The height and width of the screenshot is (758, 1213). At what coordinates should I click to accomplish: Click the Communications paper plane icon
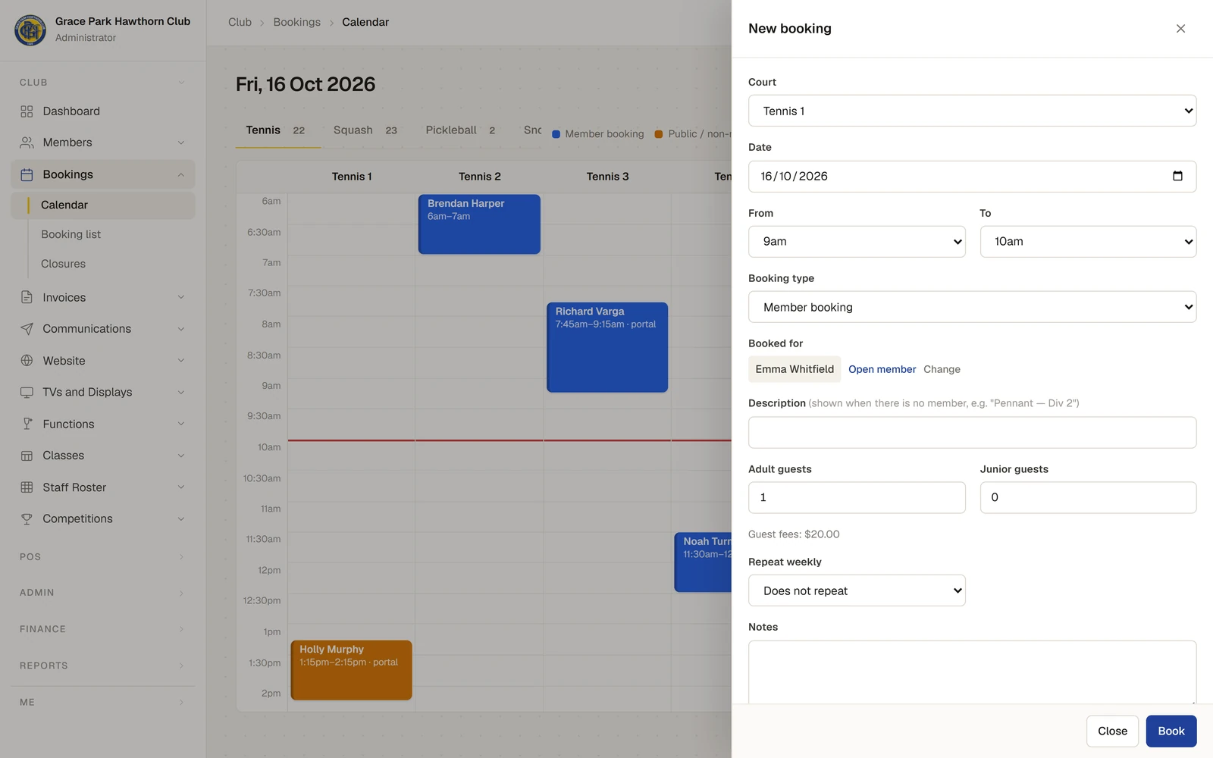tap(27, 329)
